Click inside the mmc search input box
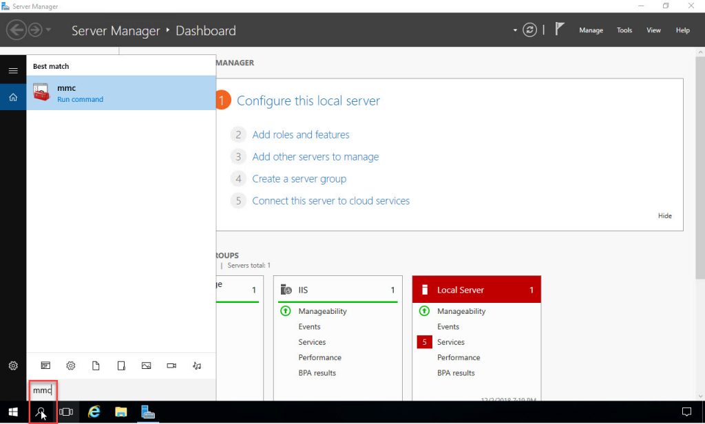 point(43,390)
